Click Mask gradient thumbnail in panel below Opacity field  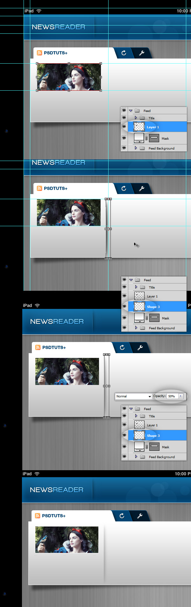tap(139, 447)
